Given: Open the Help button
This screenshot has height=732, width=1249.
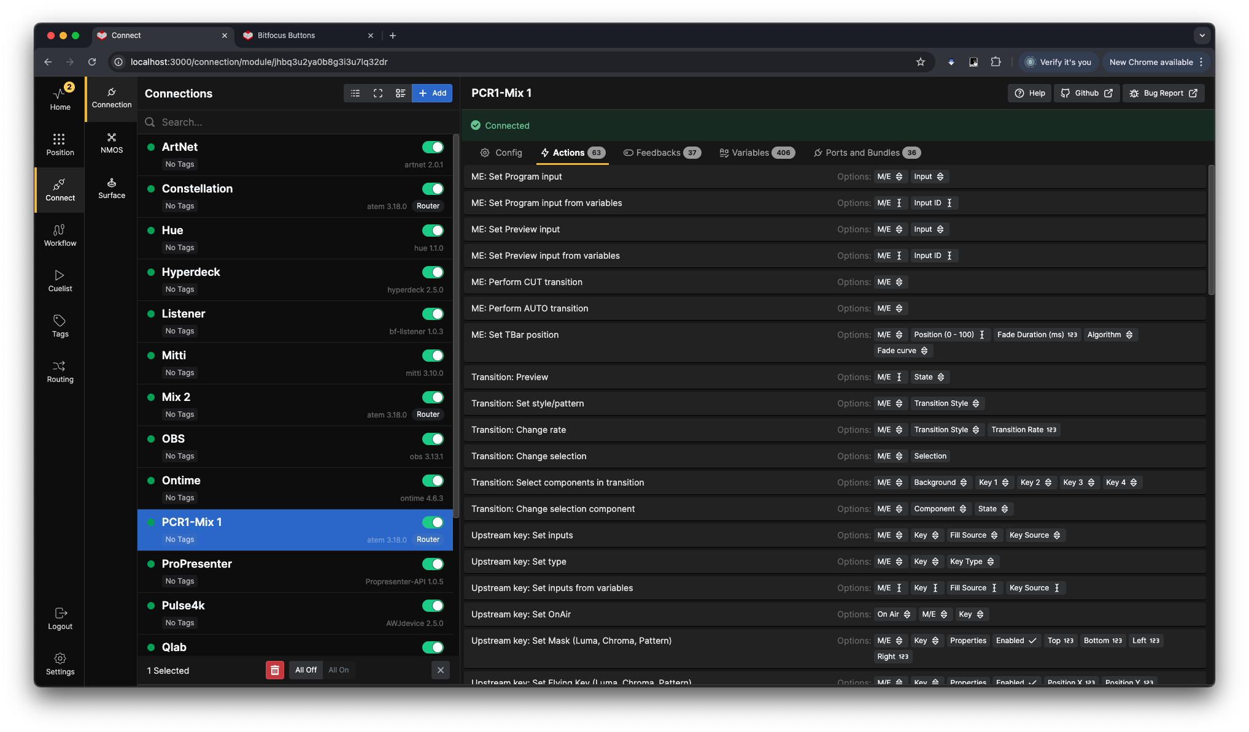Looking at the screenshot, I should coord(1030,93).
